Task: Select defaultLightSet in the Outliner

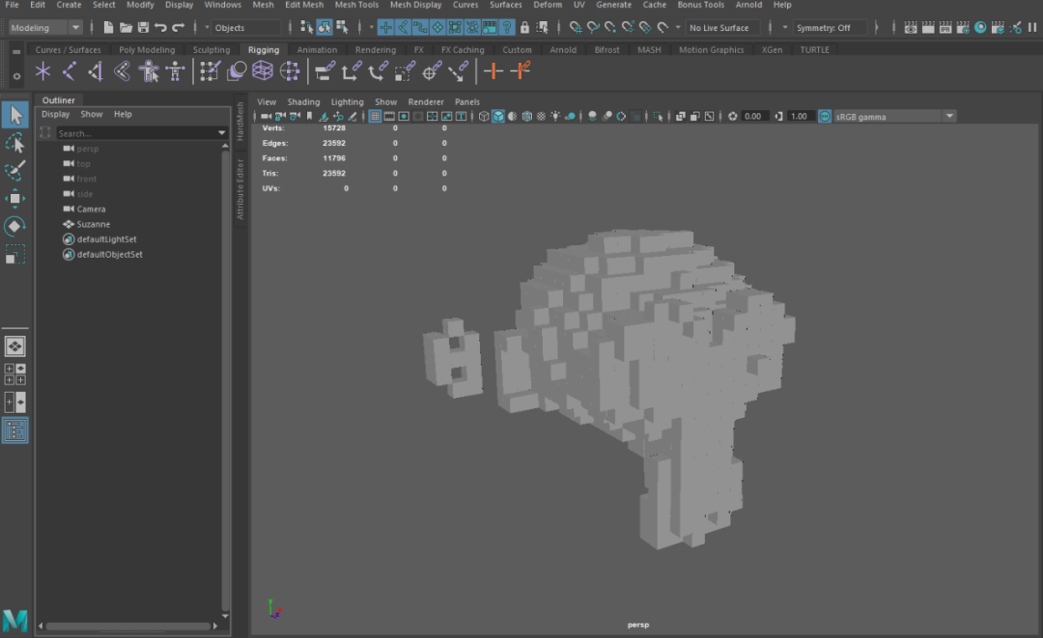Action: tap(106, 239)
